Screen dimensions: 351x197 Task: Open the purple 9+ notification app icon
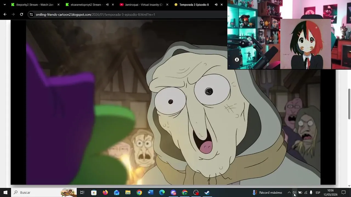pyautogui.click(x=173, y=193)
